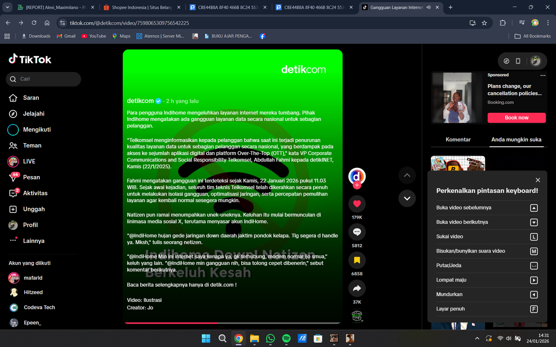Show hidden system tray icons
Image resolution: width=556 pixels, height=347 pixels.
(x=477, y=338)
